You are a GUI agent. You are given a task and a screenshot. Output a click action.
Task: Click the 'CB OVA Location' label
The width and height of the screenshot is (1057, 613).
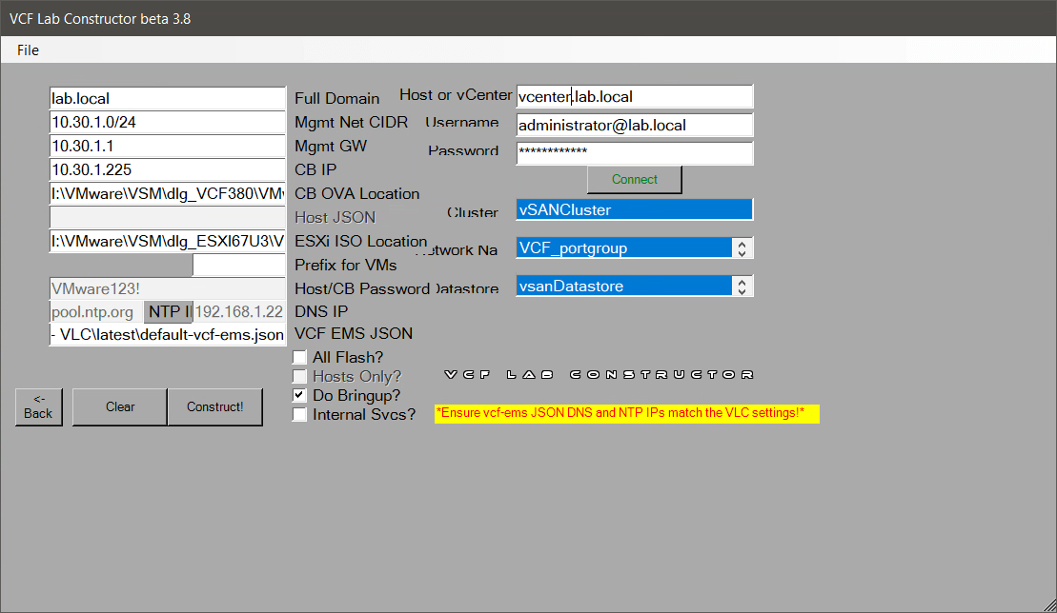[x=357, y=194]
